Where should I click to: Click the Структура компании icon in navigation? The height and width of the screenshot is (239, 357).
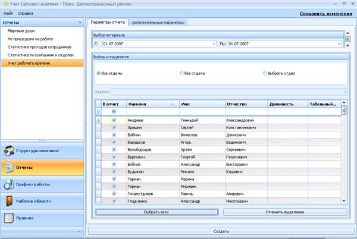click(x=9, y=151)
